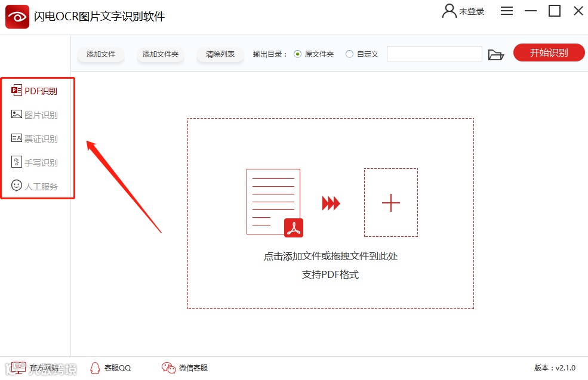Maximize the application window
The width and height of the screenshot is (588, 380).
554,11
